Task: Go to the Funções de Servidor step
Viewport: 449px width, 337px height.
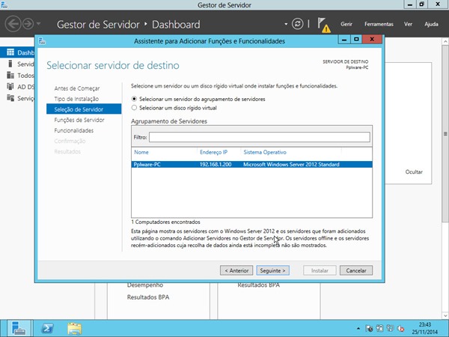Action: [x=79, y=120]
